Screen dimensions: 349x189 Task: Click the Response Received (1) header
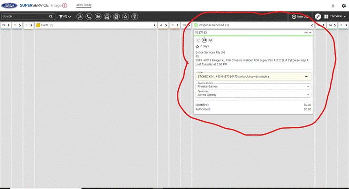[214, 25]
